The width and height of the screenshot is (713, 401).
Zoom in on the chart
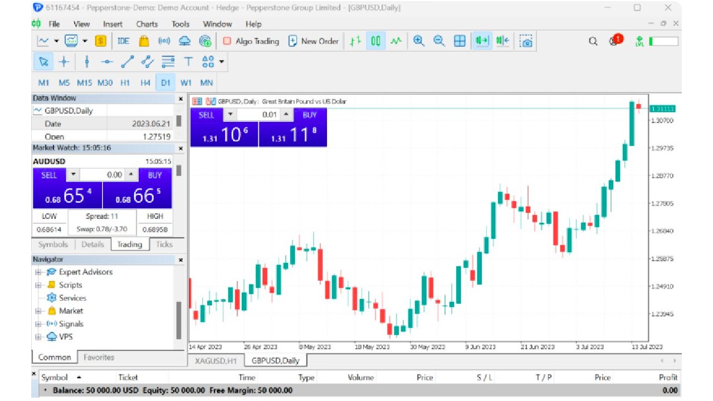point(419,41)
